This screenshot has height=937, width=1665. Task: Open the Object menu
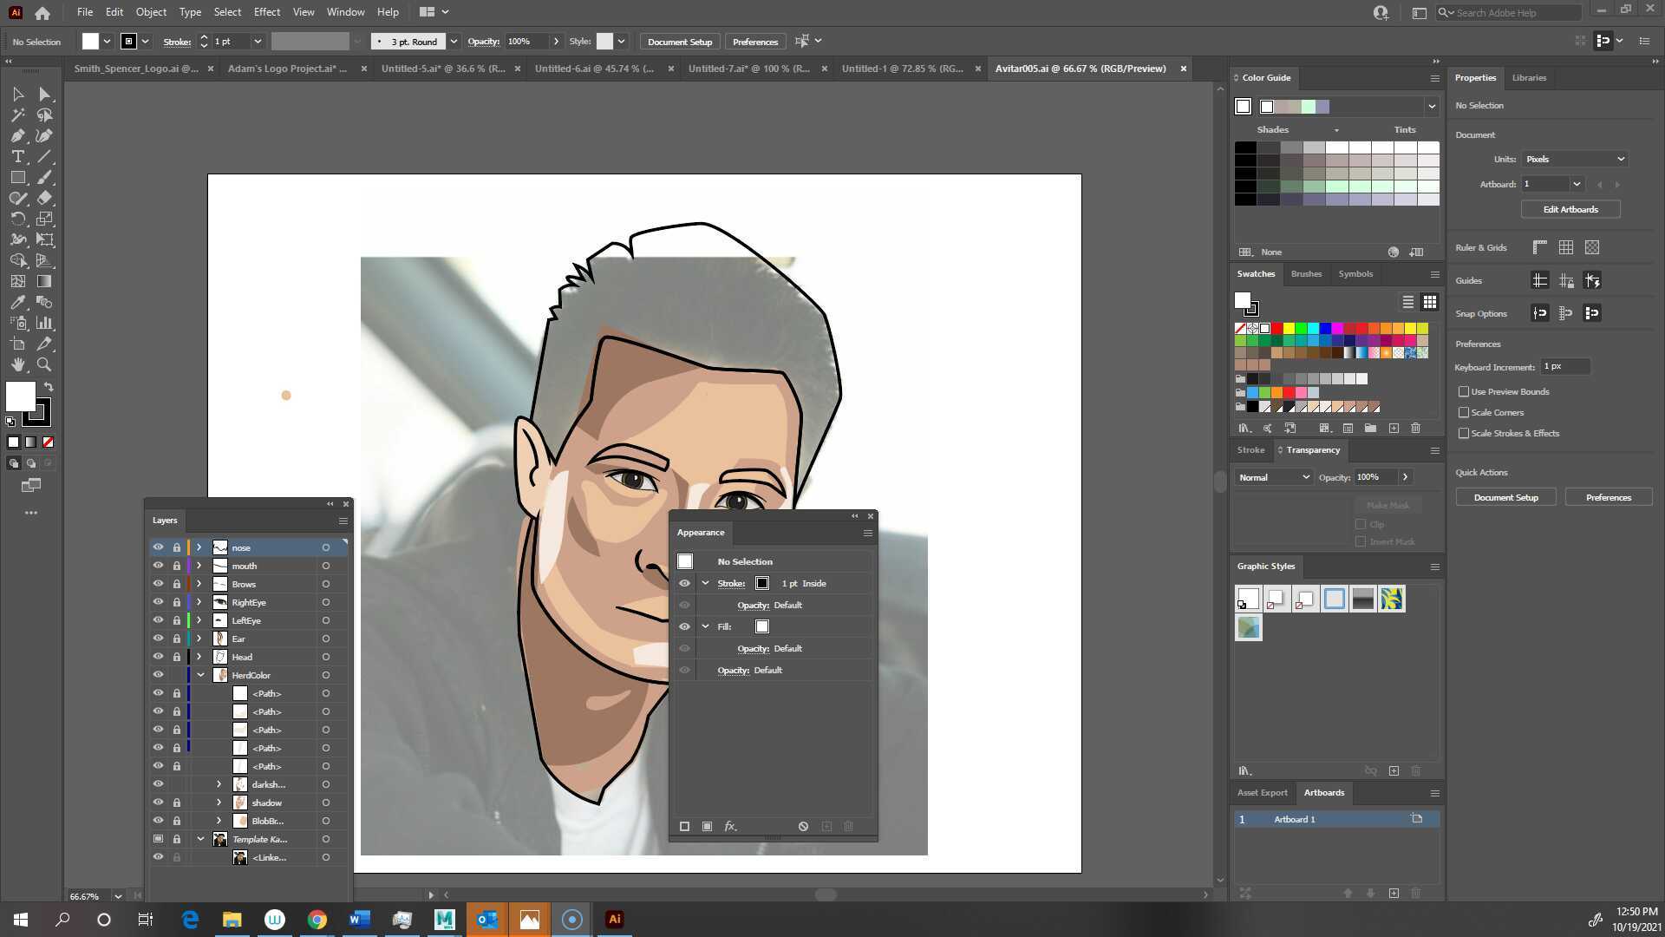(151, 11)
